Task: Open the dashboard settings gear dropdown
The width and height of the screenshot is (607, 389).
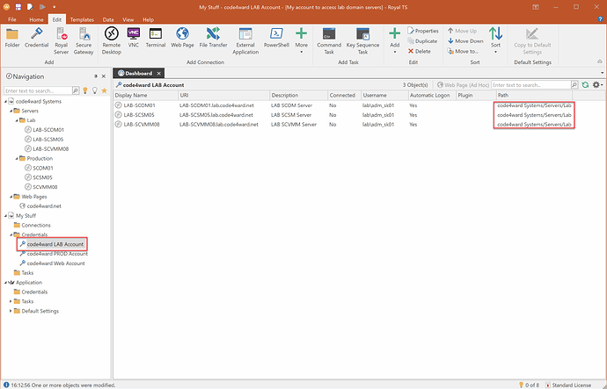Action: 597,84
